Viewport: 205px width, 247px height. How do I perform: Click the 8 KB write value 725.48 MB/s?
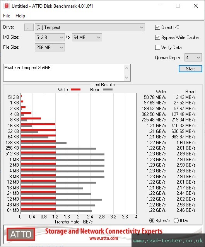coord(154,120)
